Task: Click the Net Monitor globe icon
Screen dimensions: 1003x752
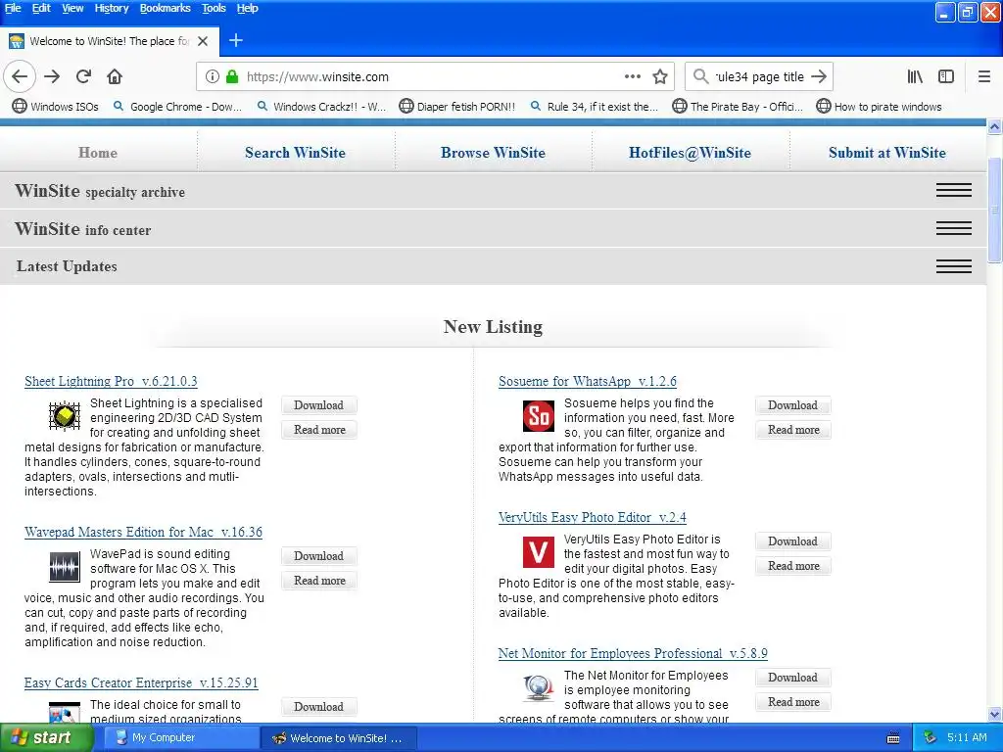Action: [x=539, y=688]
